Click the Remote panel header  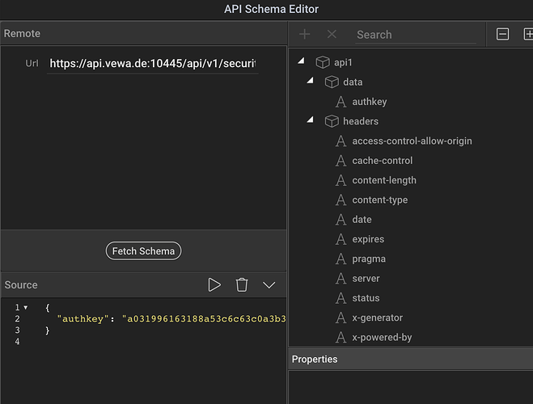click(144, 33)
